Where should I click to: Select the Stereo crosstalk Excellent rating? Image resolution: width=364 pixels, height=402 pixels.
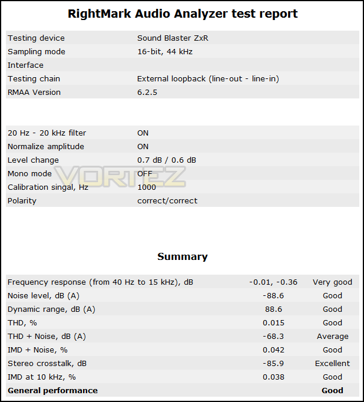tap(332, 364)
